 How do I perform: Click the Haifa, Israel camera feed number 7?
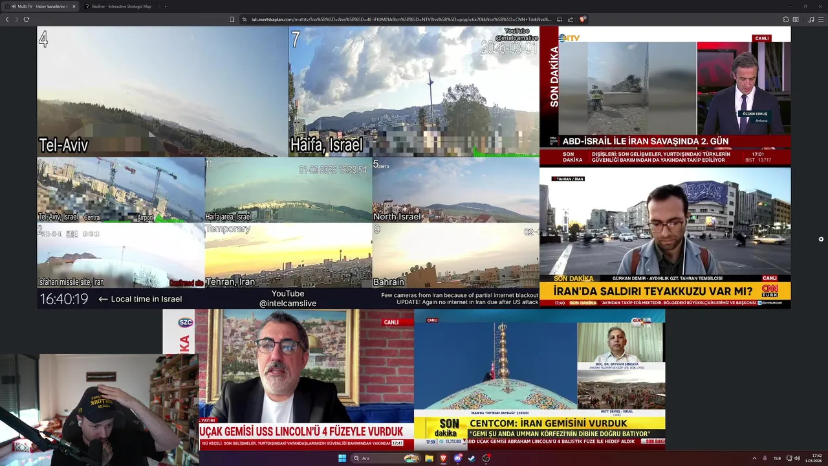coord(414,91)
